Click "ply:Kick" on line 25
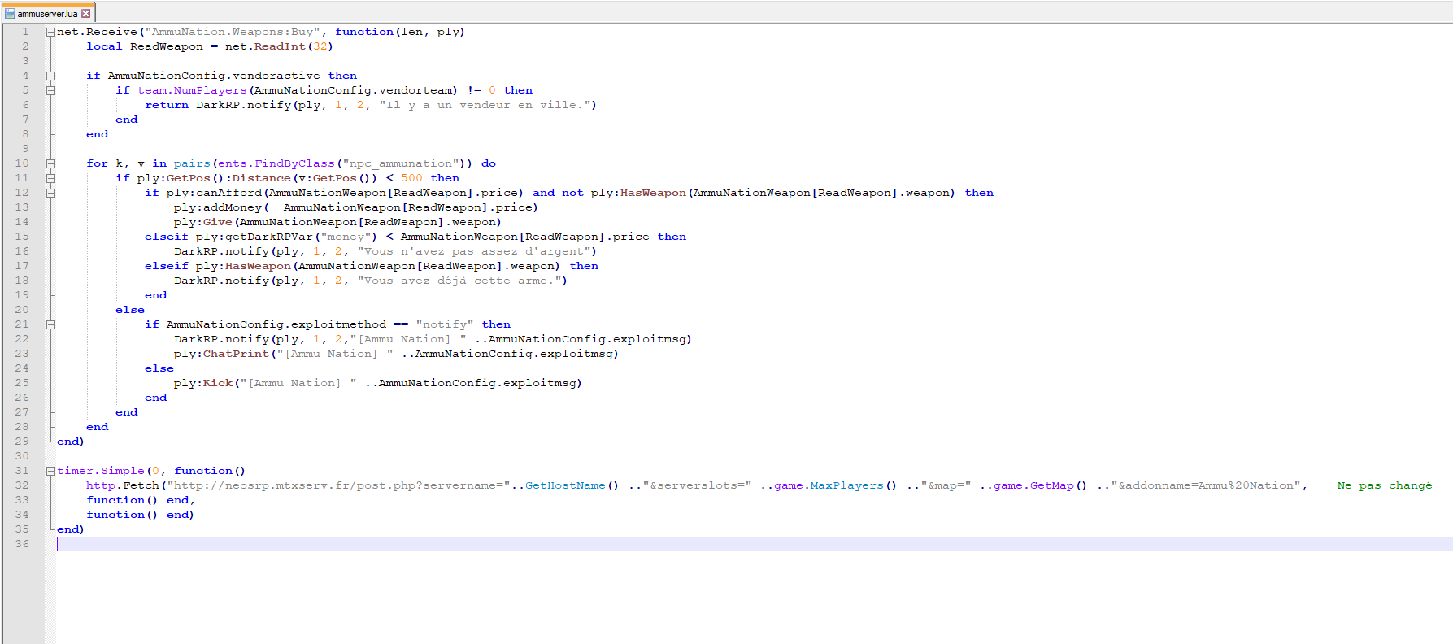 point(203,383)
